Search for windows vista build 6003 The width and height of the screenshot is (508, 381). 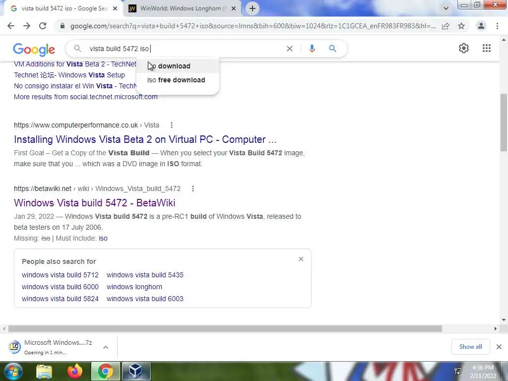[x=145, y=299]
